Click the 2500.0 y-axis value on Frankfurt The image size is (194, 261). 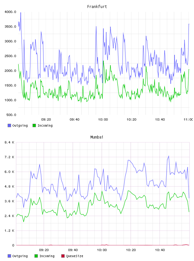(x=10, y=56)
